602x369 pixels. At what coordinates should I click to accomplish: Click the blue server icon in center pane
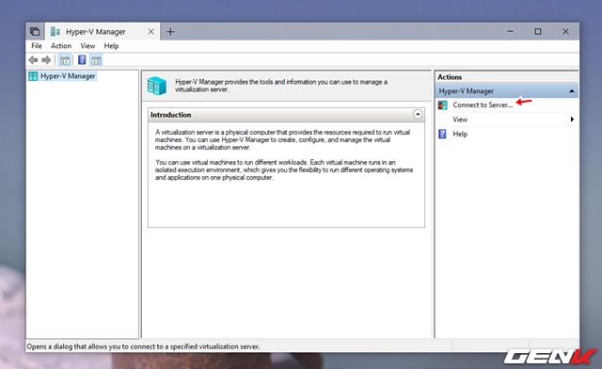tap(157, 86)
